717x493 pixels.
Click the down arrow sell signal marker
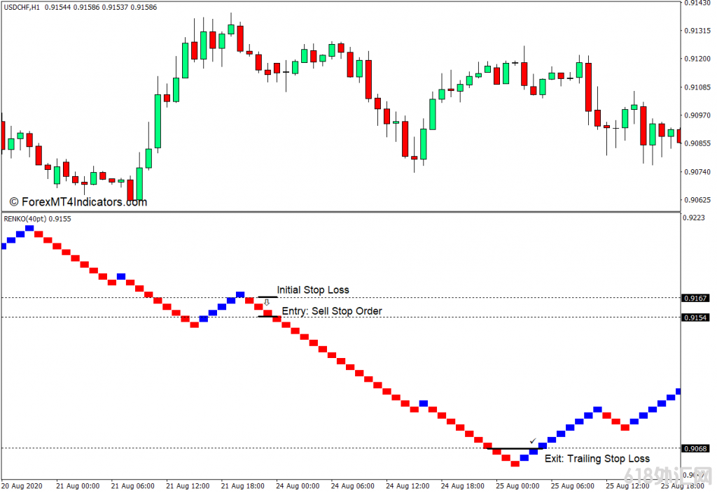[x=266, y=303]
